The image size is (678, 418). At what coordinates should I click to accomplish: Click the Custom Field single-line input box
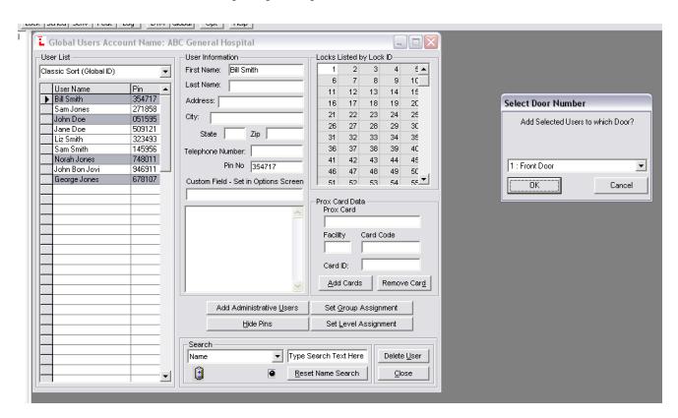click(245, 195)
